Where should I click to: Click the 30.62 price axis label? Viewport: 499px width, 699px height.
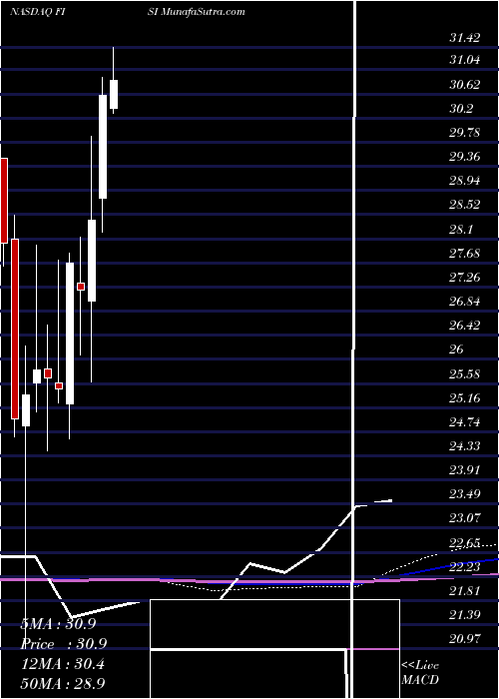click(465, 84)
